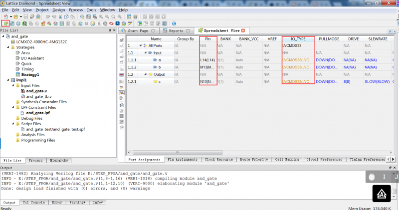This screenshot has height=210, width=399.
Task: Collapse the impl1 implementation node
Action: [8, 80]
